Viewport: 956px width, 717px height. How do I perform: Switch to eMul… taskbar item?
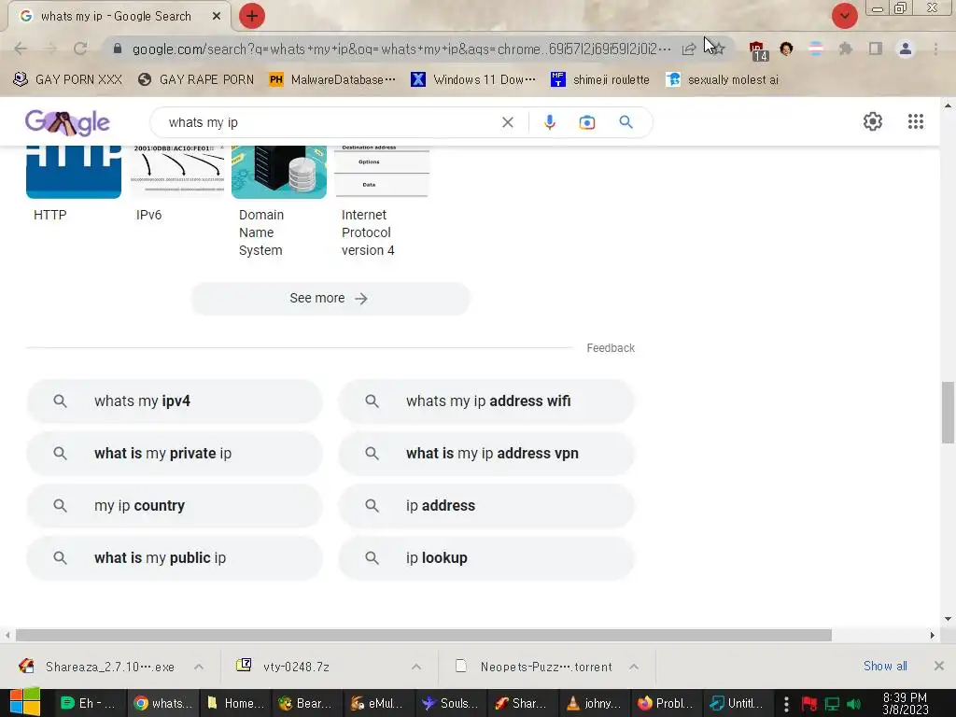[x=379, y=703]
